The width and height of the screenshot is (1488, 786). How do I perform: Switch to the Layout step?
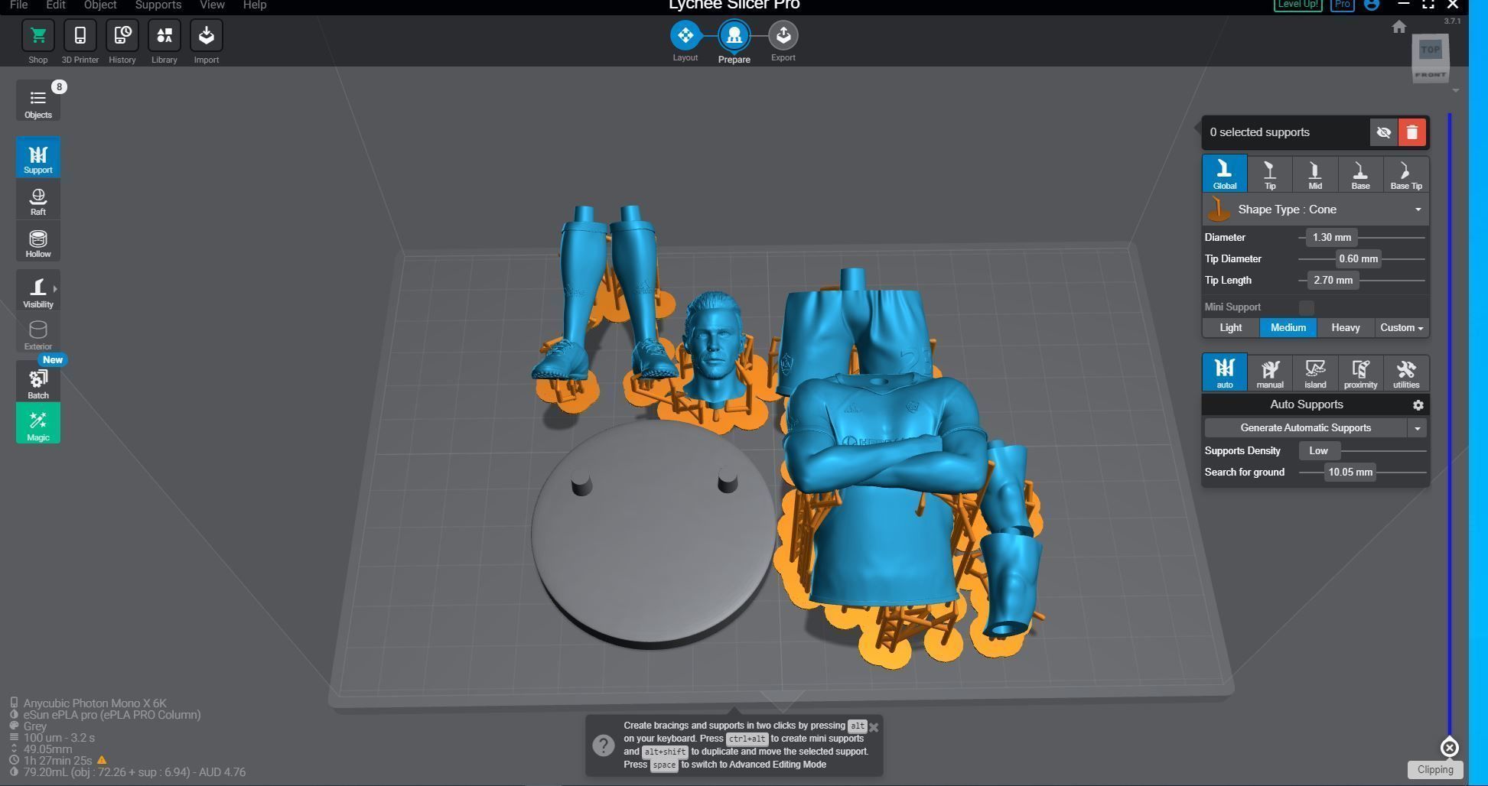tap(685, 36)
